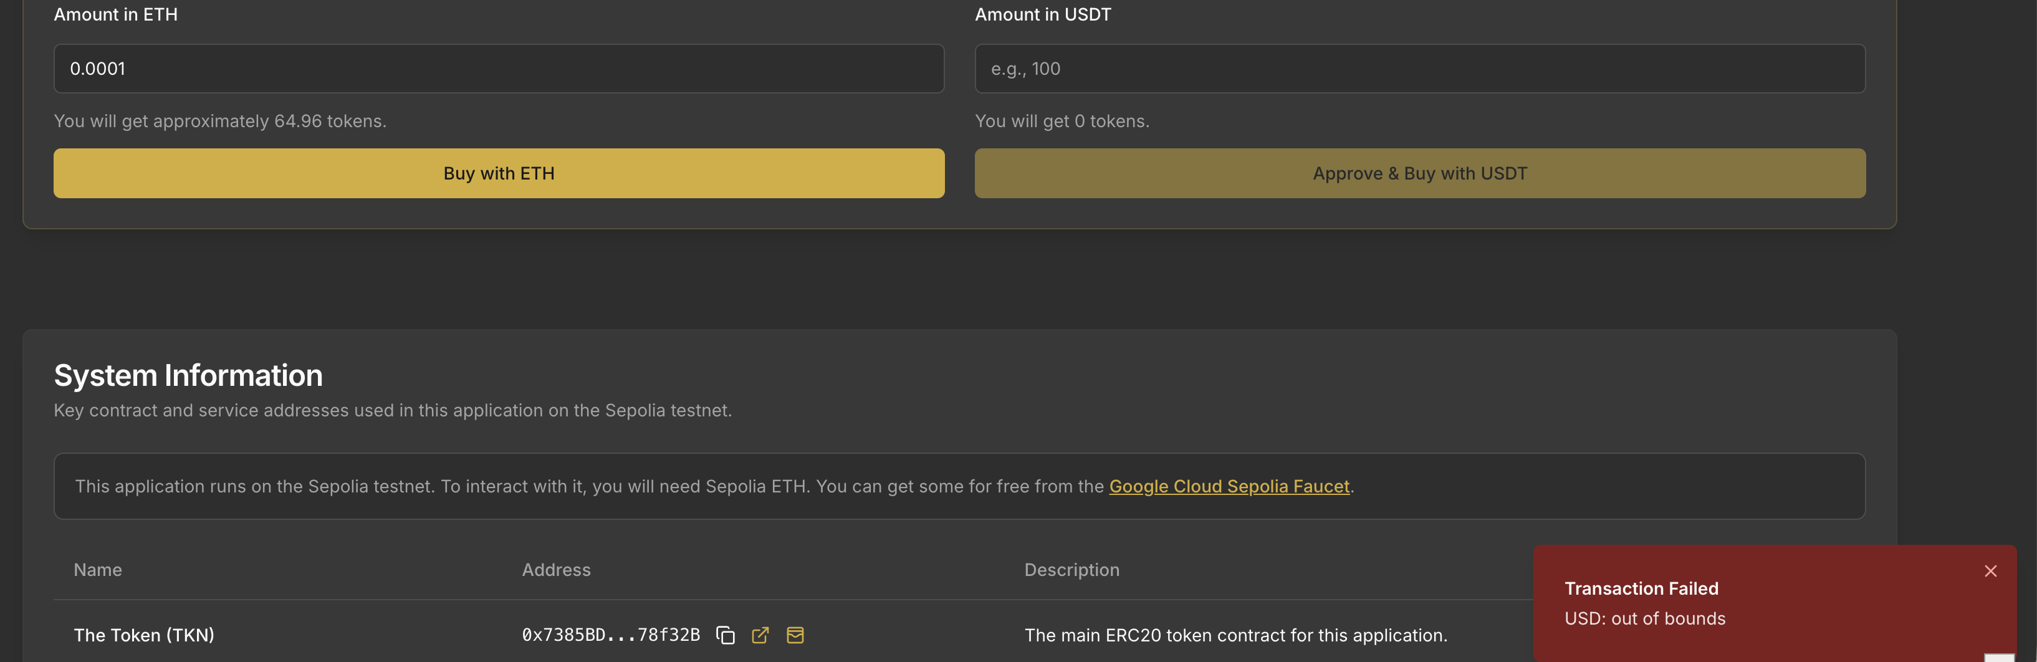Image resolution: width=2037 pixels, height=662 pixels.
Task: Click into the Amount in USDT field
Action: click(1419, 69)
